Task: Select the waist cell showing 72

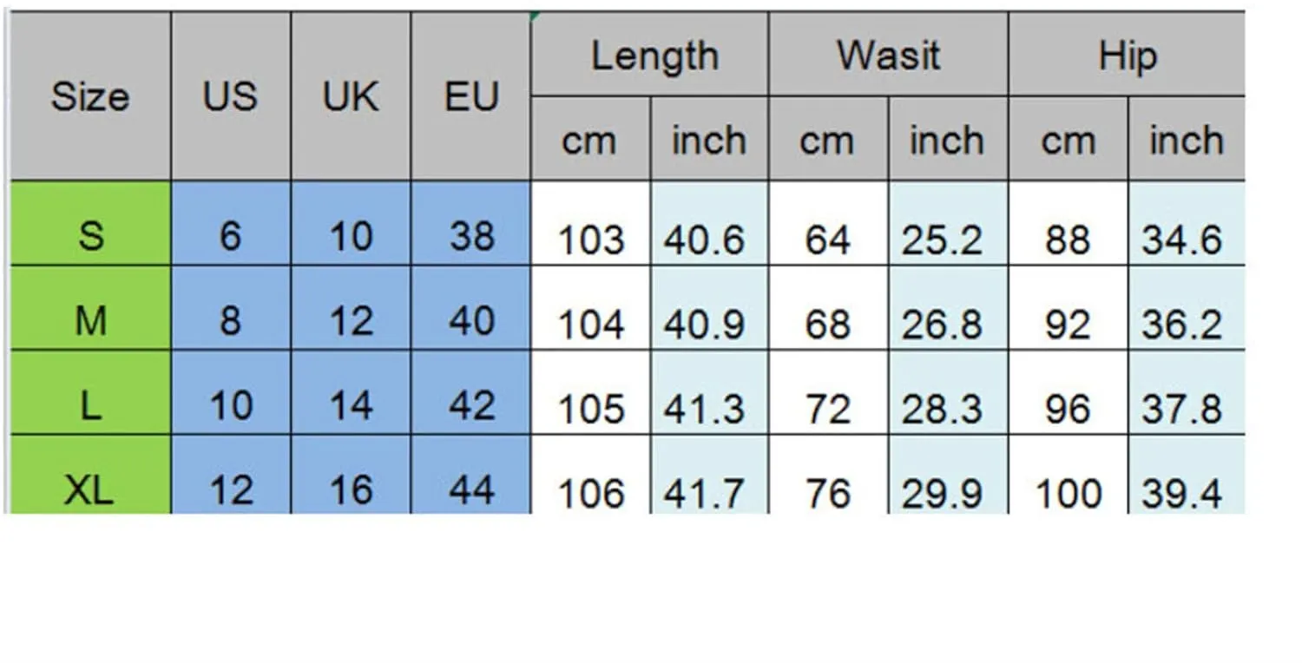Action: [x=829, y=392]
